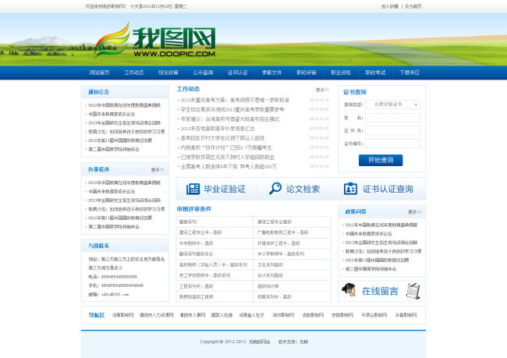Open 中国未来教育家成长论坛 in 办事程序 panel

(112, 191)
